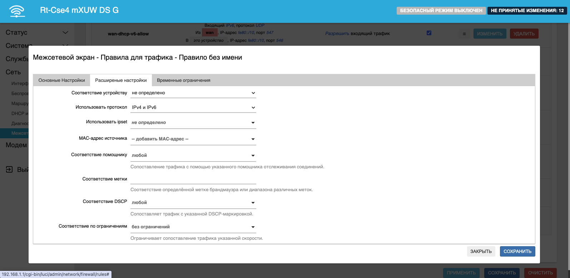Open the 'MAC-адрес источника' dropdown

(x=193, y=139)
